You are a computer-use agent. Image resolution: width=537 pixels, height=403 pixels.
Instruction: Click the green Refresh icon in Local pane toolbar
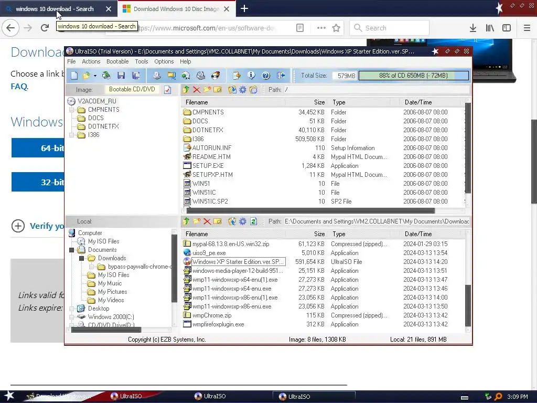(x=253, y=221)
